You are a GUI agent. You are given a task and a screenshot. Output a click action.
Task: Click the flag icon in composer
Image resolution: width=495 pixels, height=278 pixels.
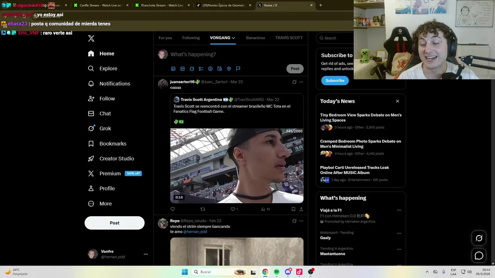[x=238, y=69]
